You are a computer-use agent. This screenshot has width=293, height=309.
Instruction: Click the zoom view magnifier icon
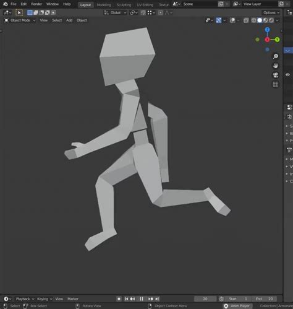pyautogui.click(x=276, y=56)
